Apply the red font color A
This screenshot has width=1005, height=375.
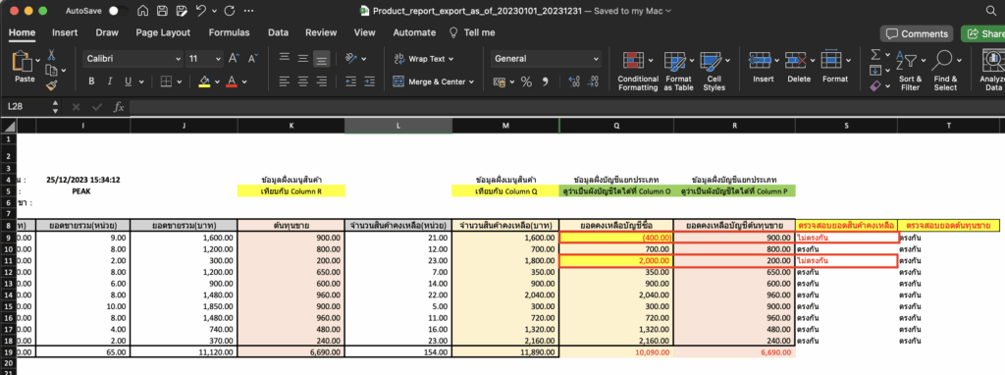pyautogui.click(x=232, y=81)
